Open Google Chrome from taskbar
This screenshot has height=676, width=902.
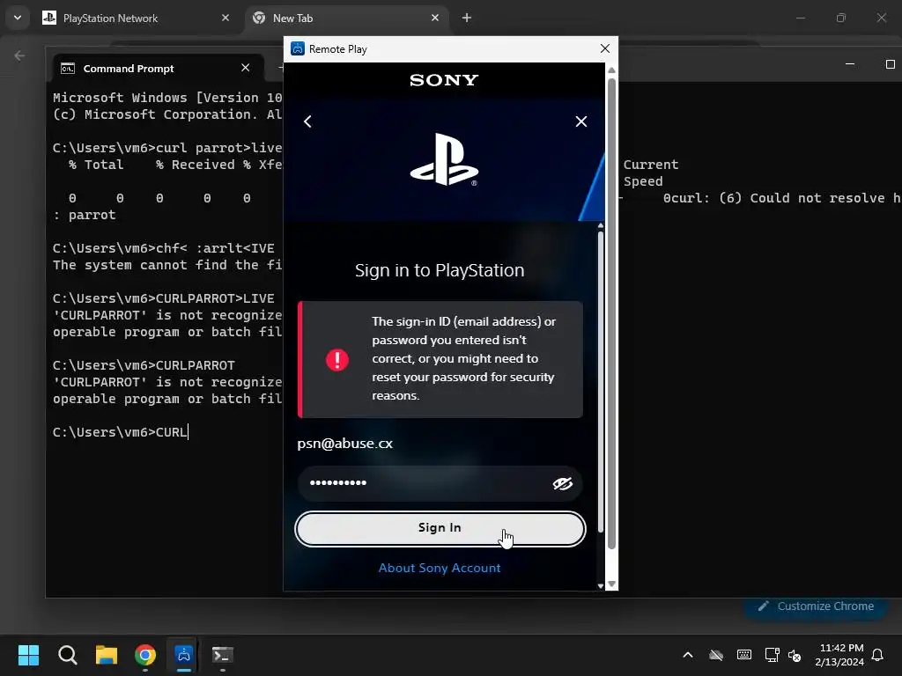pyautogui.click(x=145, y=655)
